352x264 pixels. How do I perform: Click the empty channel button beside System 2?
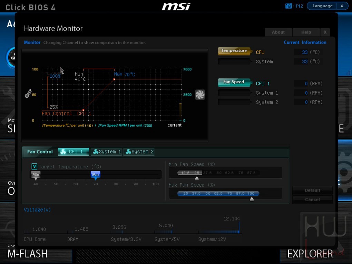[x=234, y=102]
